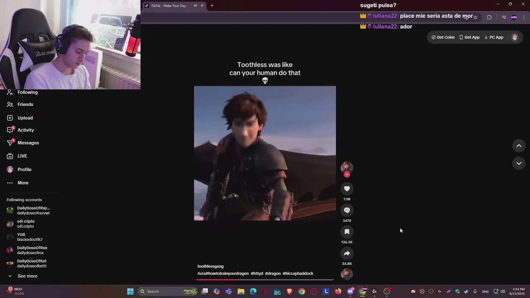Click the Get Coins button

443,37
